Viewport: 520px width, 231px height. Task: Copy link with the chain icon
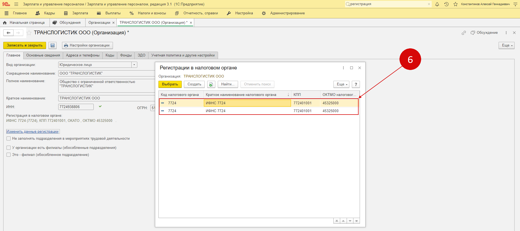[x=464, y=33]
